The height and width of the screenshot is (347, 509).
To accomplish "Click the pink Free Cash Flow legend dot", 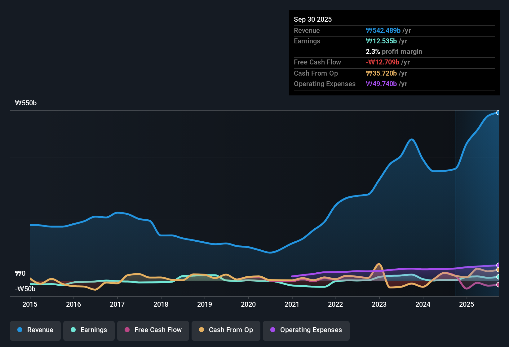I will click(x=127, y=330).
